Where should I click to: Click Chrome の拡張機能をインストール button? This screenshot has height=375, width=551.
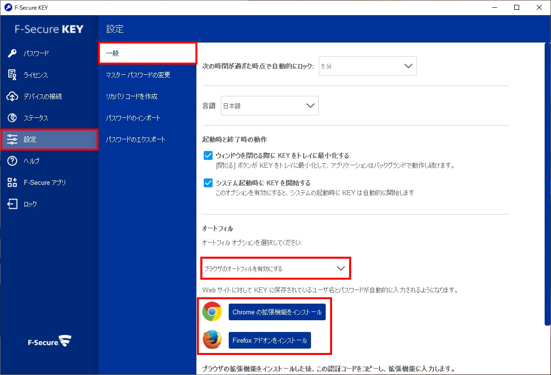click(277, 312)
